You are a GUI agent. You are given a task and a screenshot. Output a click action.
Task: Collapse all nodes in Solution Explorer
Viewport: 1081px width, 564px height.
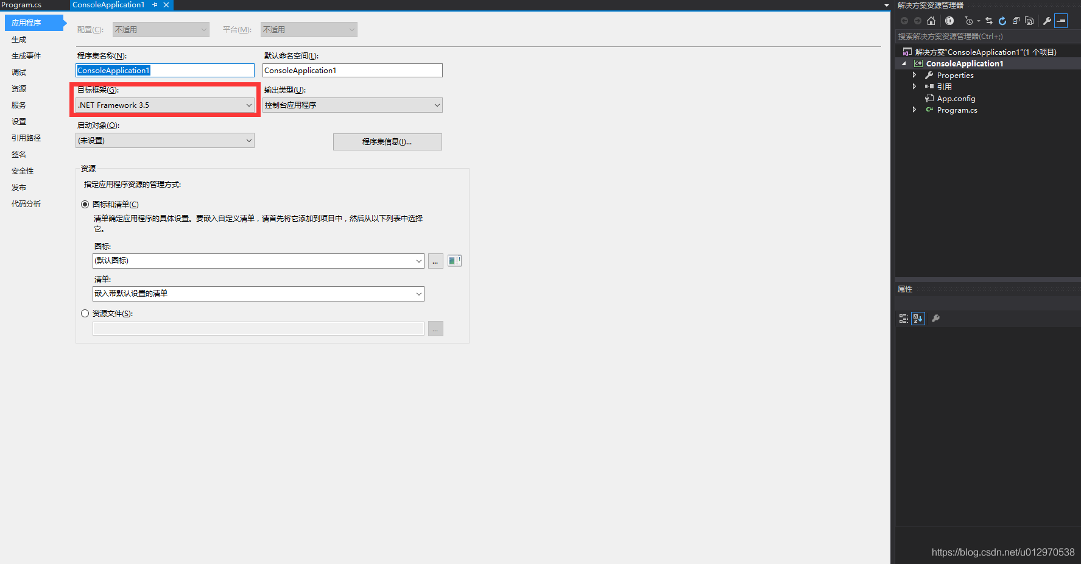(1016, 21)
